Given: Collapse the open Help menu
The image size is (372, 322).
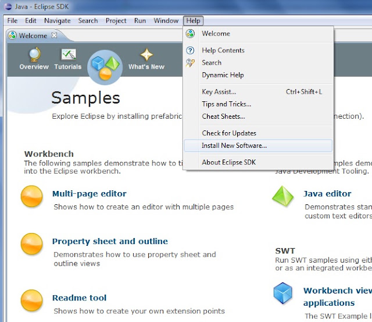Looking at the screenshot, I should 193,21.
